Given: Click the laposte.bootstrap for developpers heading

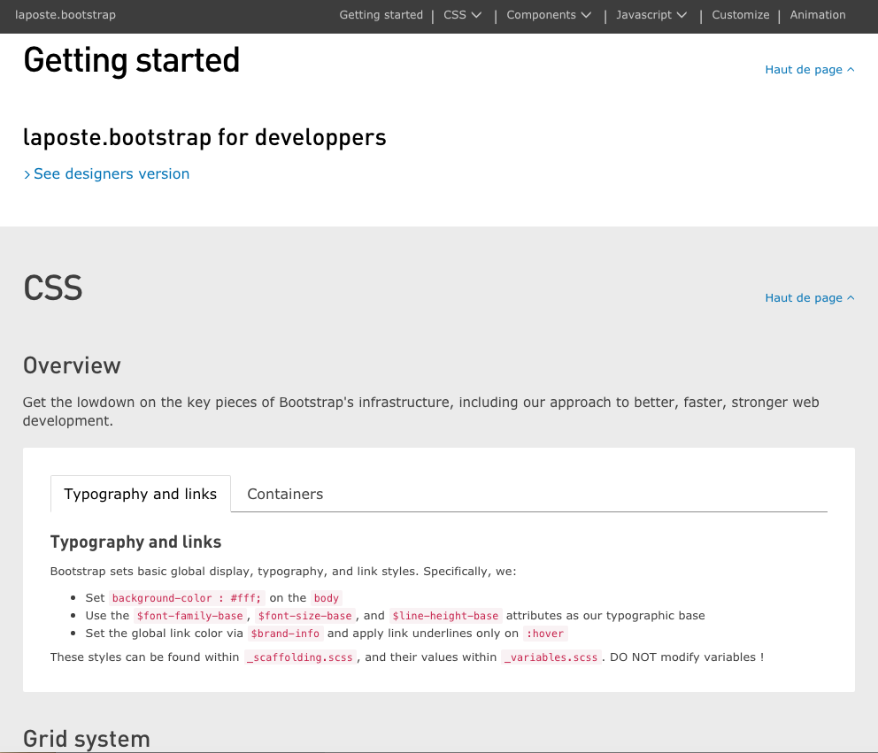Looking at the screenshot, I should pos(204,138).
